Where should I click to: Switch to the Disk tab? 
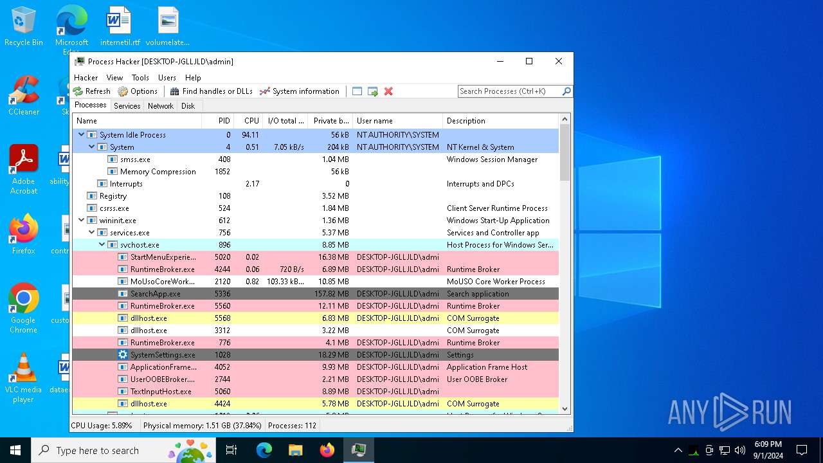tap(188, 106)
